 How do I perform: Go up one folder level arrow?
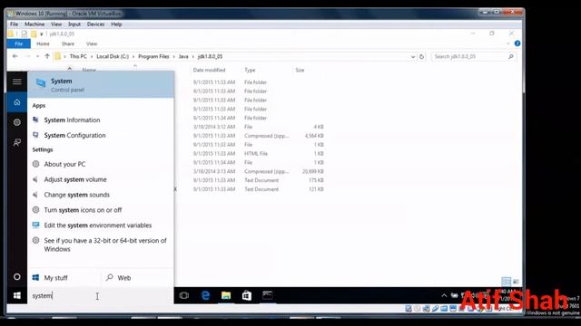(47, 56)
